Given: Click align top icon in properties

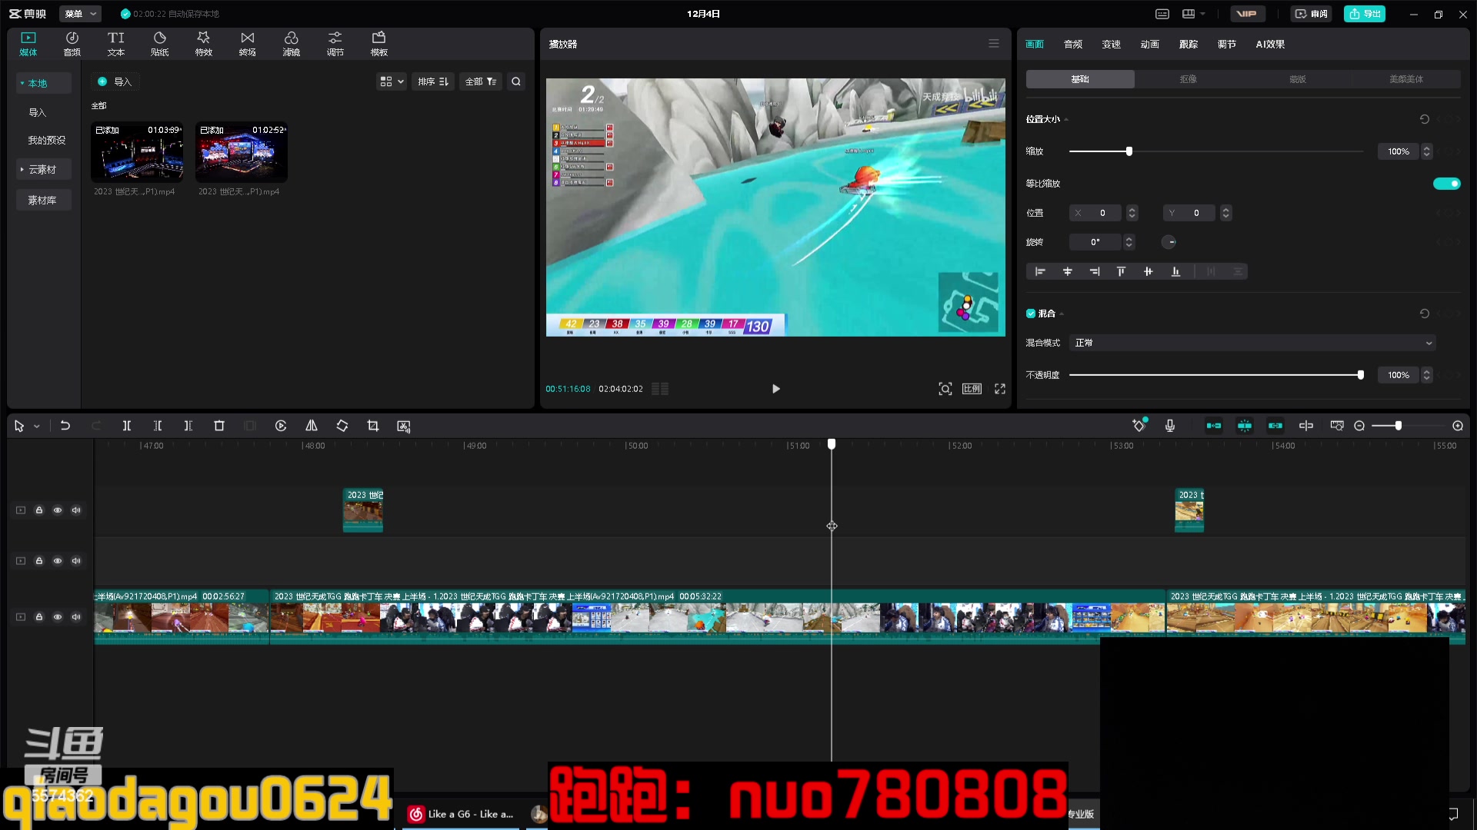Looking at the screenshot, I should (x=1121, y=271).
